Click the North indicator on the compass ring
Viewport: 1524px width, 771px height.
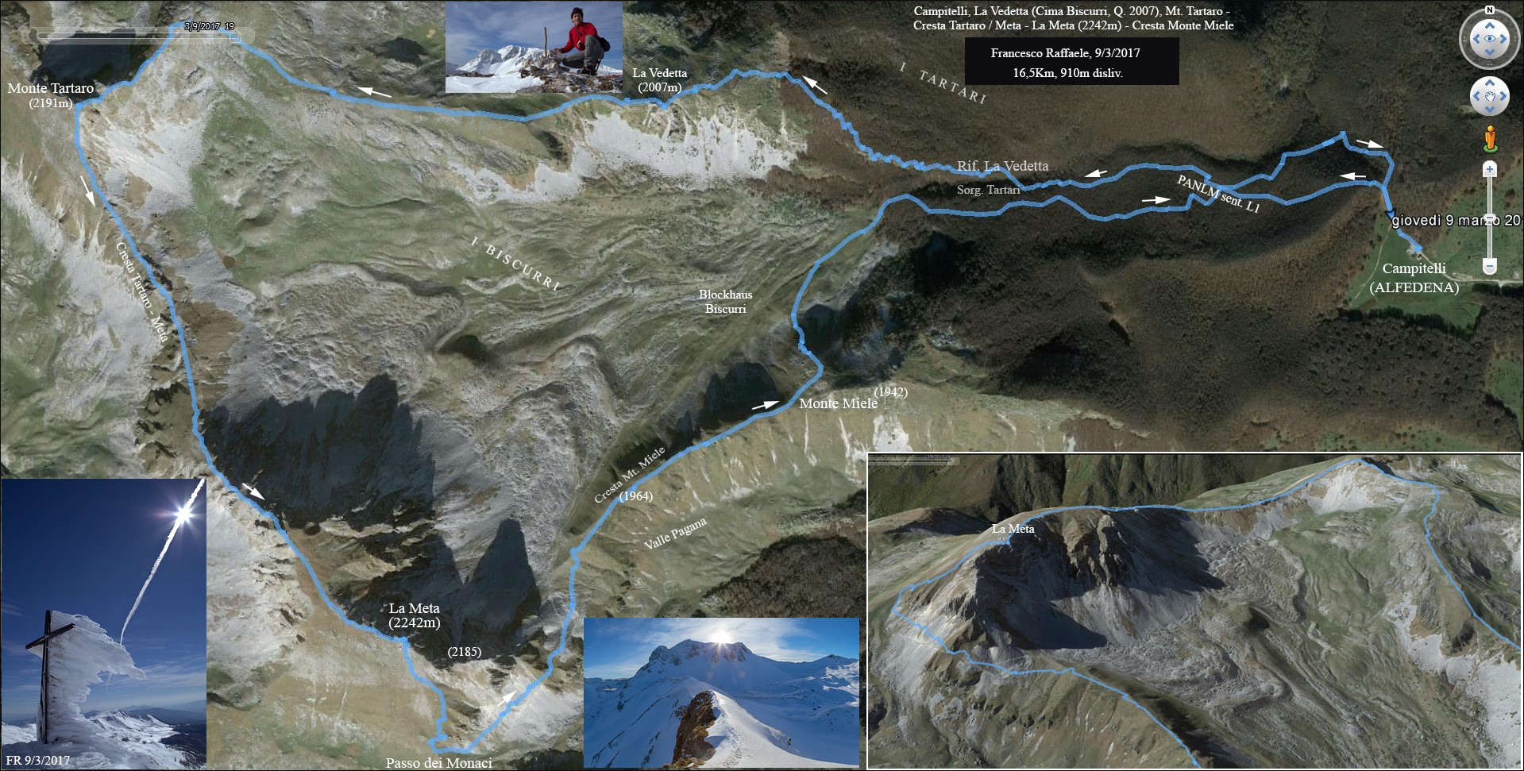point(1490,10)
